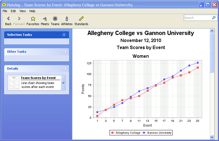Collapse the Other Tasks panel
Viewport: 219px width, 141px height.
pyautogui.click(x=64, y=52)
